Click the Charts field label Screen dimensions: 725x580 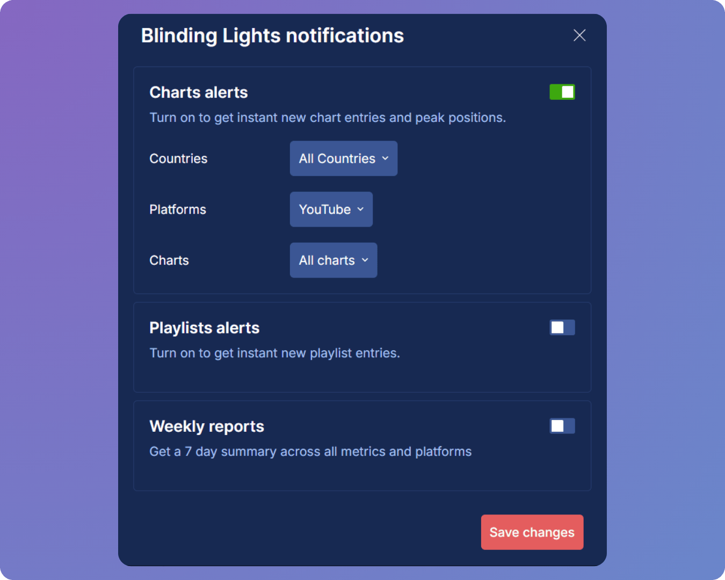(169, 260)
